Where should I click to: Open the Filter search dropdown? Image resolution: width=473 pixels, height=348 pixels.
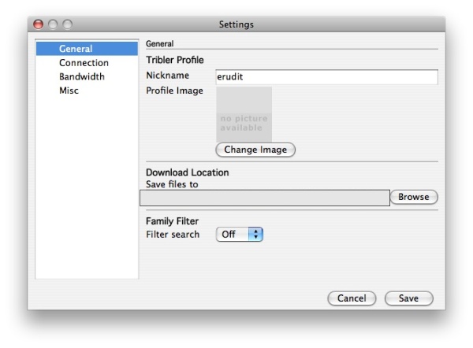tap(240, 234)
